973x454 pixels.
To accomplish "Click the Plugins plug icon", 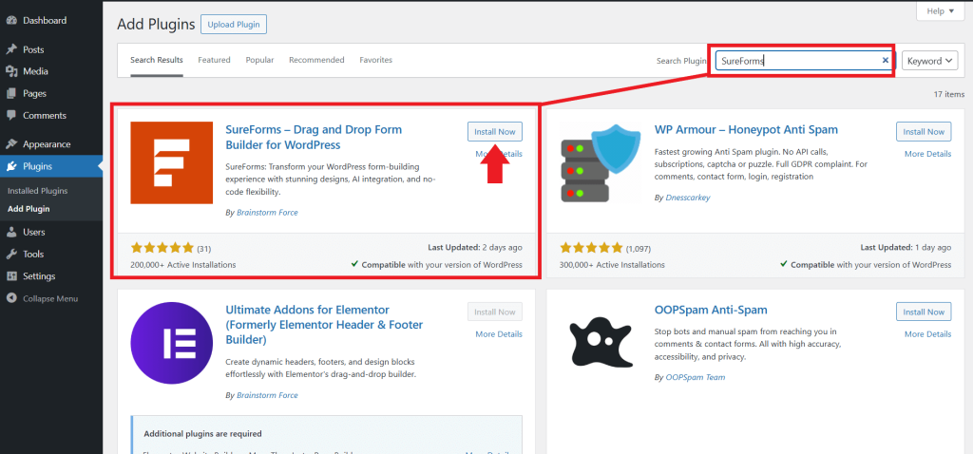I will point(11,166).
